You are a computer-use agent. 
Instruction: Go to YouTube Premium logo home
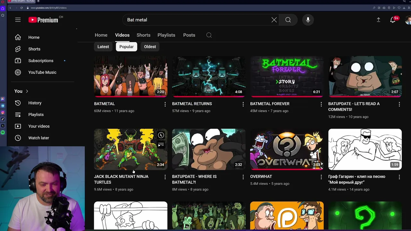coord(43,20)
